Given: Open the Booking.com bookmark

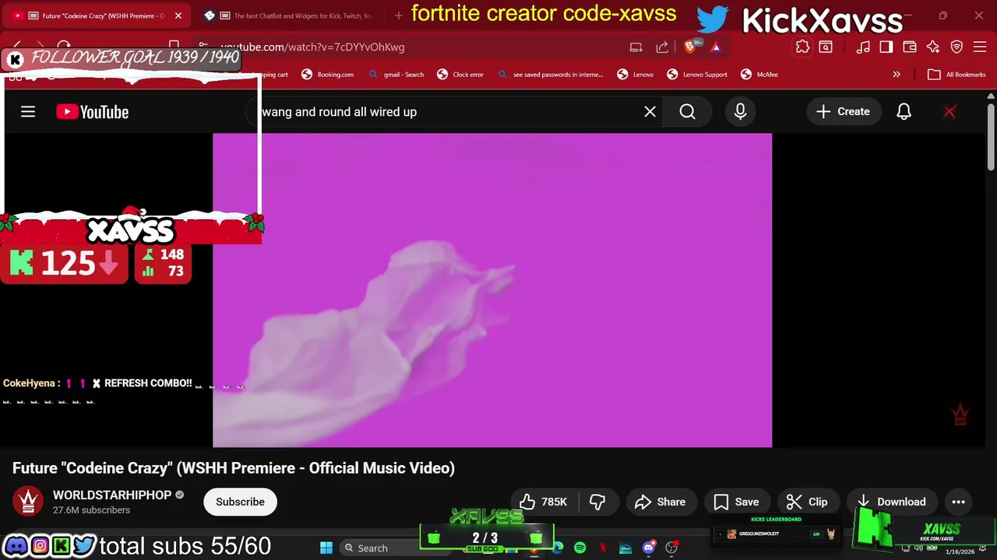Looking at the screenshot, I should click(327, 75).
